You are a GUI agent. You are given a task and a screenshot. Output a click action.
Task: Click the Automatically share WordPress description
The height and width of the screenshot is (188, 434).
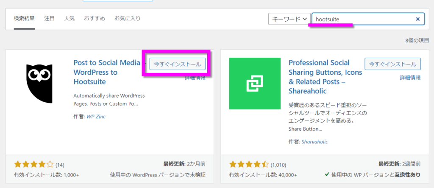(x=109, y=100)
